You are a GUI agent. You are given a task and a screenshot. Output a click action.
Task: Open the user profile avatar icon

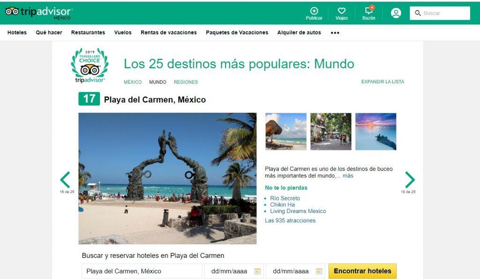pyautogui.click(x=396, y=13)
